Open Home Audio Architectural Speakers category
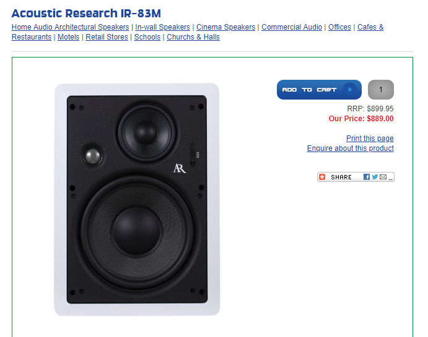The width and height of the screenshot is (428, 337). tap(70, 27)
